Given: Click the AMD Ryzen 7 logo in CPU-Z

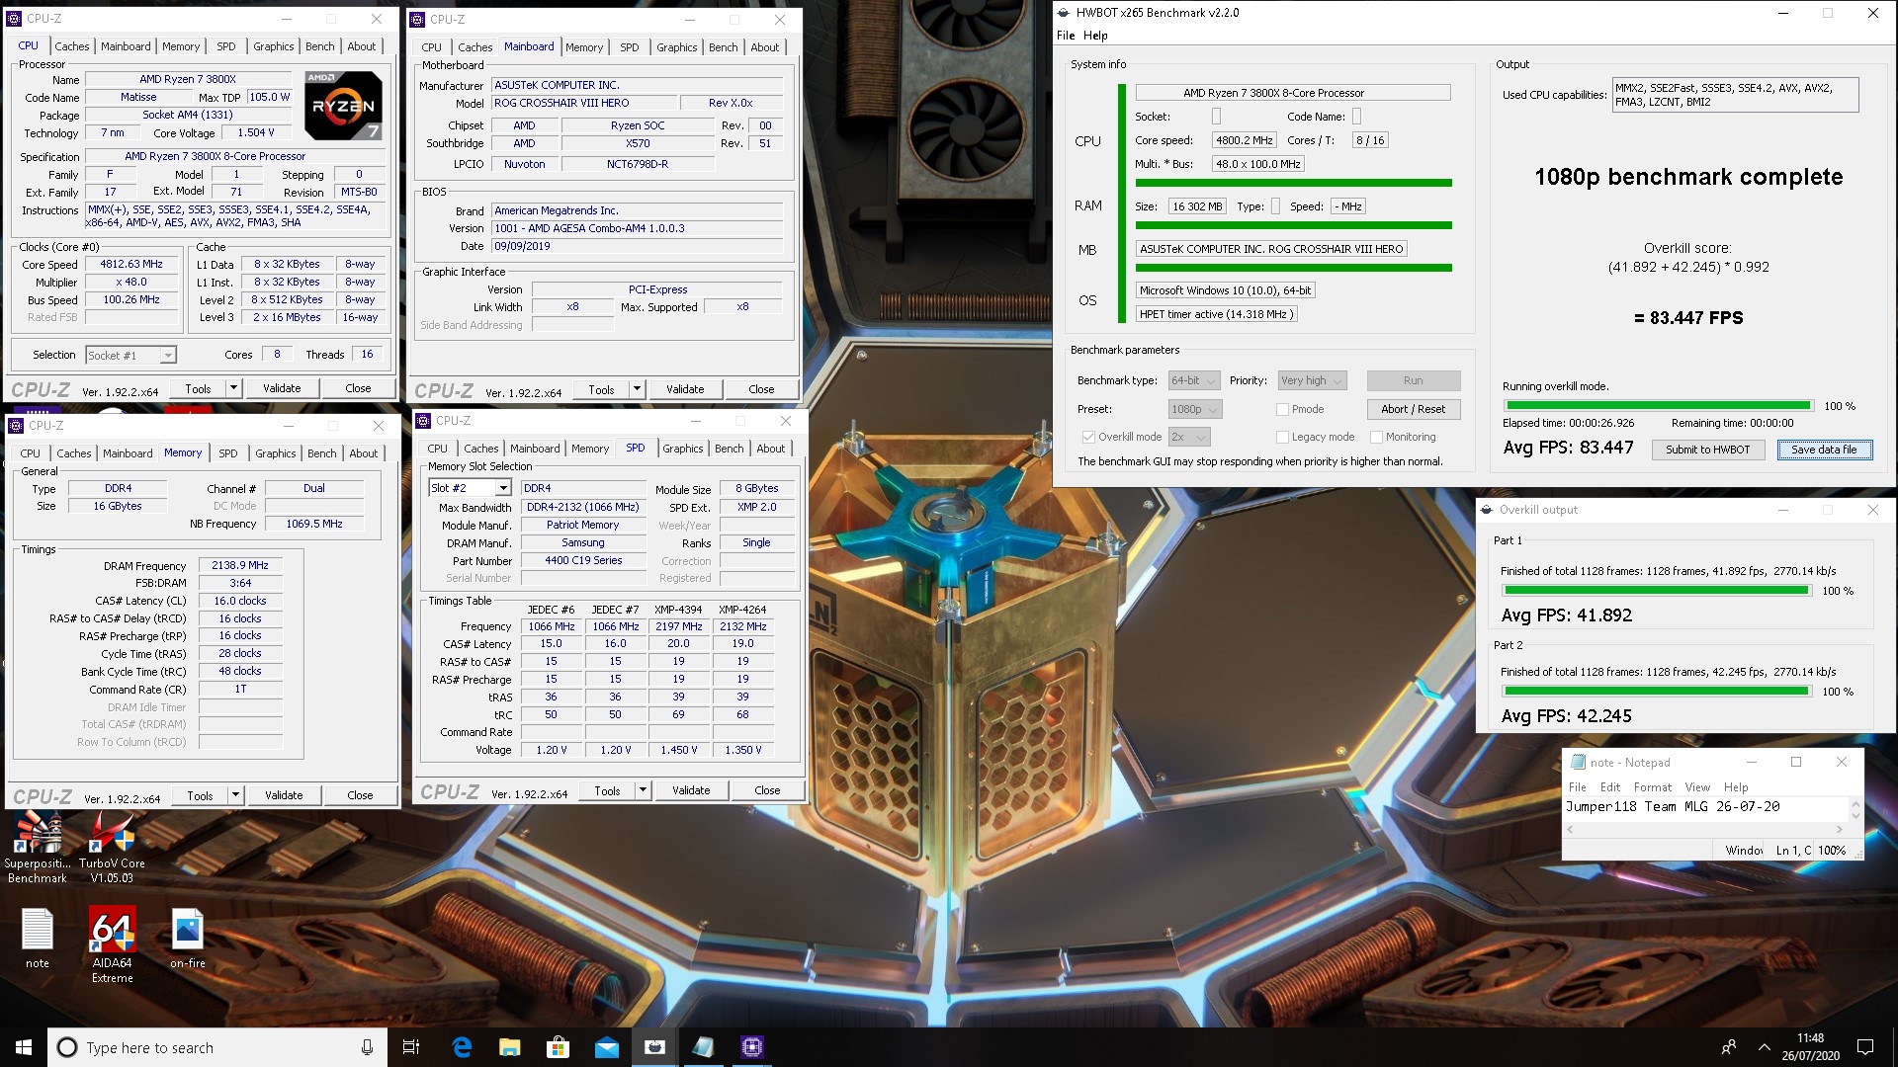Looking at the screenshot, I should [342, 105].
